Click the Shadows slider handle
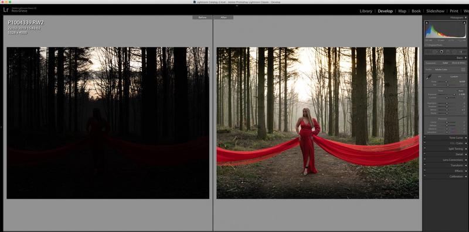 447,106
